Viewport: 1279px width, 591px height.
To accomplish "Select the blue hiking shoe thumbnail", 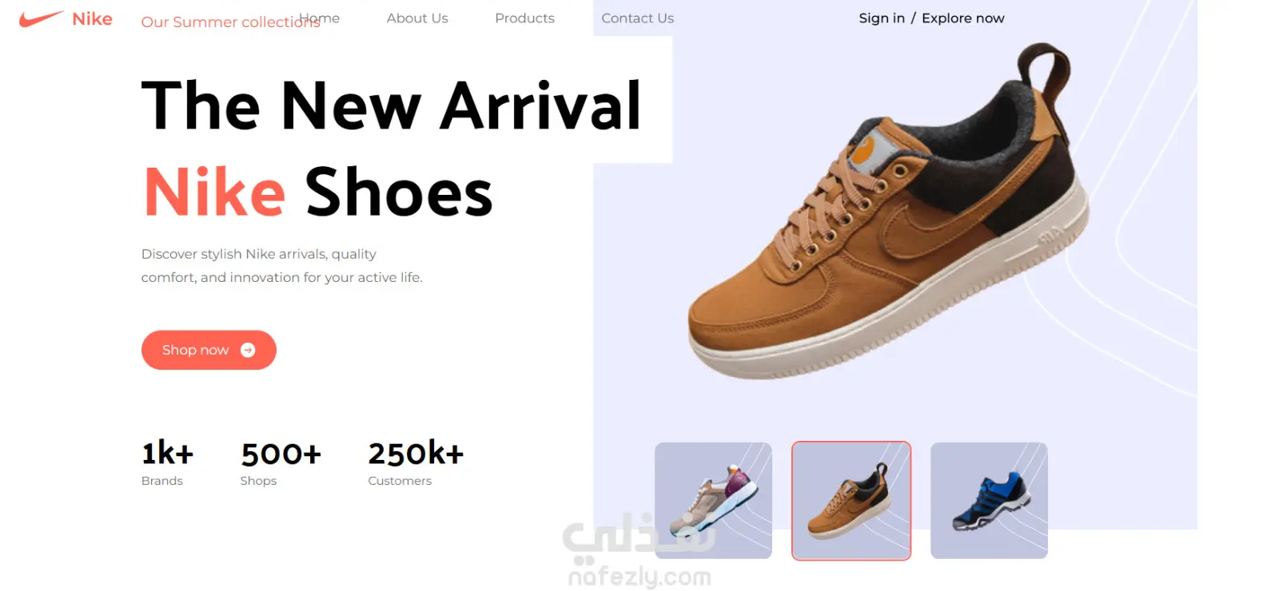I will [x=989, y=501].
